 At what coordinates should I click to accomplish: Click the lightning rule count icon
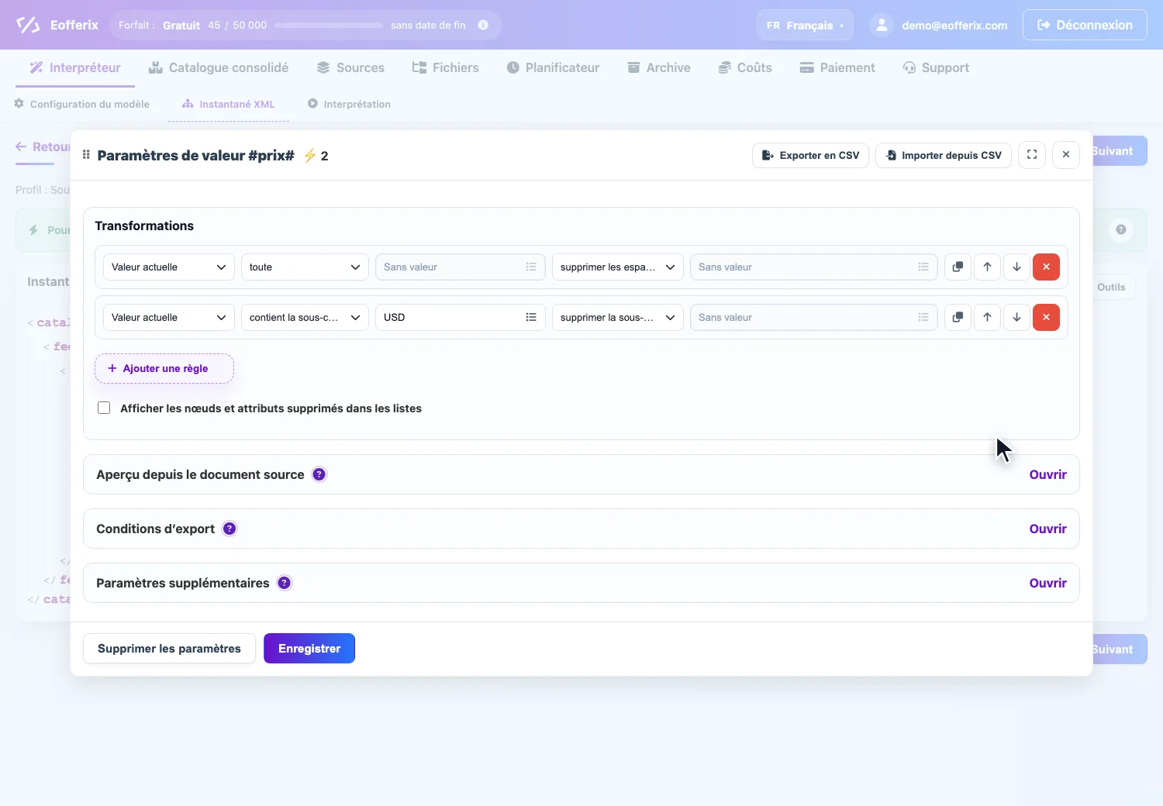point(309,156)
